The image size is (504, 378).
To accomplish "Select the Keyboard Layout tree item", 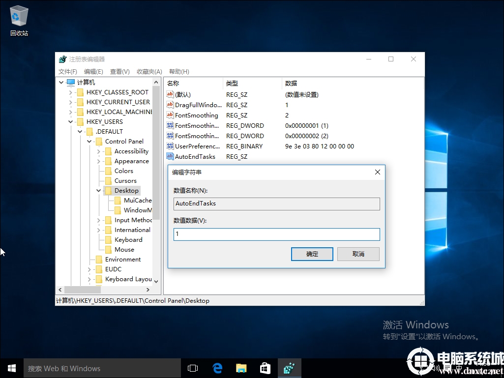I will (128, 279).
